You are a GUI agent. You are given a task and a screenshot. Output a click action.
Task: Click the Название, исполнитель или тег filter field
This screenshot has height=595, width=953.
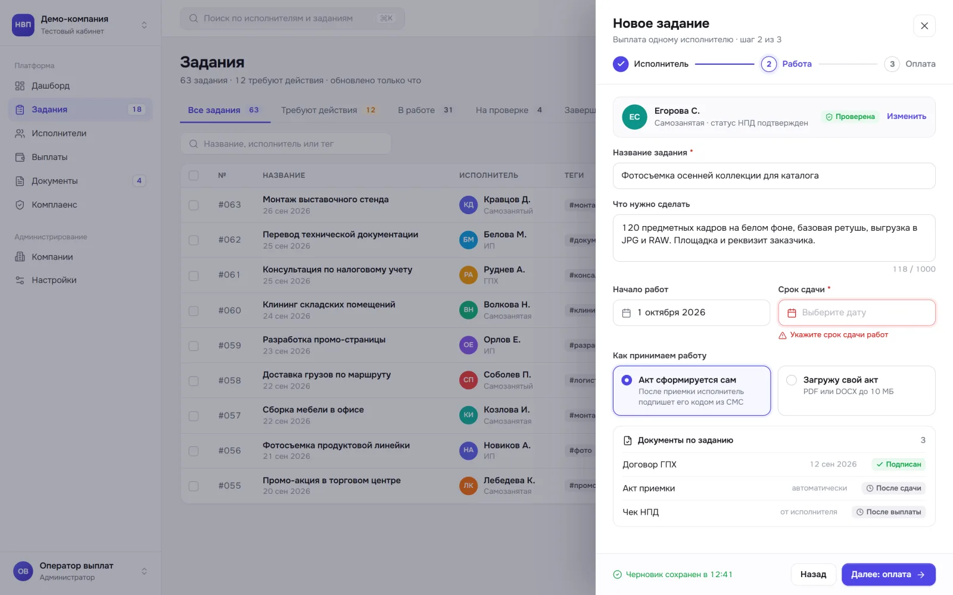click(286, 144)
